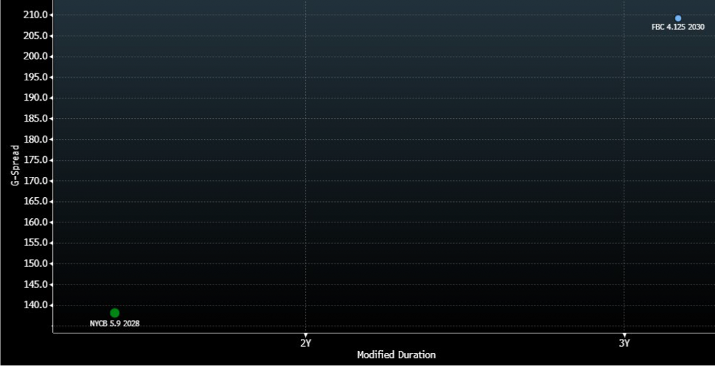Viewport: 715px width, 367px height.
Task: Click the 3Y tick label
Action: 624,343
